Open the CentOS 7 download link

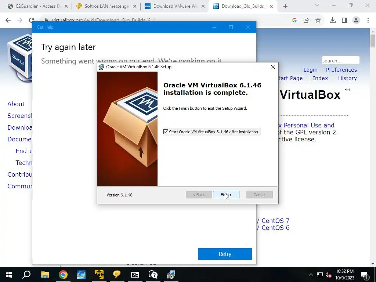click(x=275, y=221)
